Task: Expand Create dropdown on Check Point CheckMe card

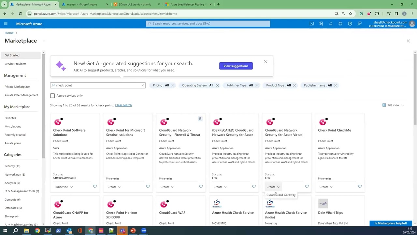Action: pyautogui.click(x=326, y=187)
